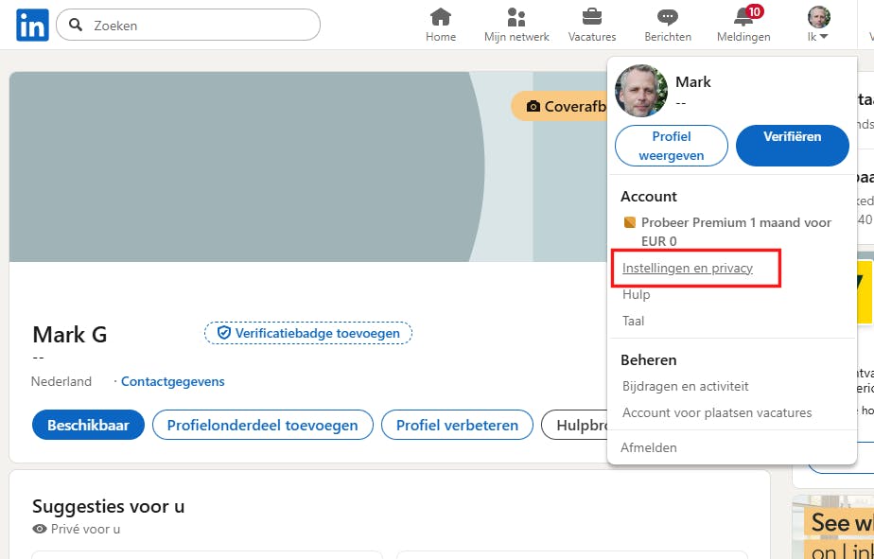This screenshot has width=874, height=559.
Task: Open the Contactgegevens link
Action: tap(173, 382)
